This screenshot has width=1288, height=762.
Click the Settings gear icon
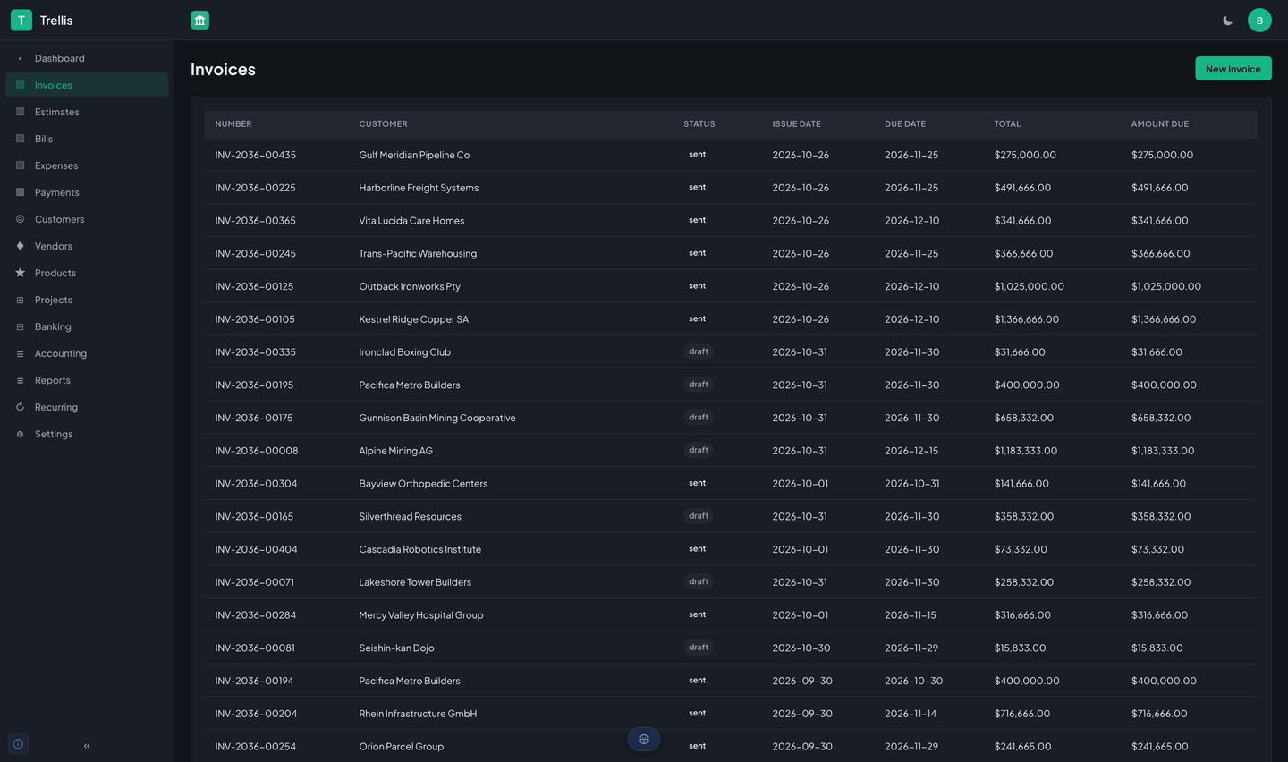tap(20, 434)
